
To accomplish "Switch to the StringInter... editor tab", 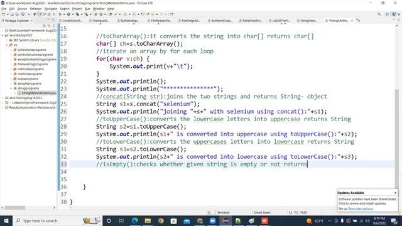I will pos(307,21).
